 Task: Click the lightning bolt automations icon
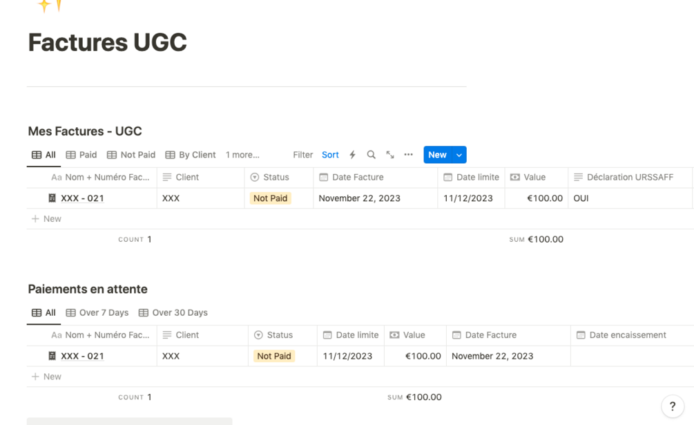352,155
